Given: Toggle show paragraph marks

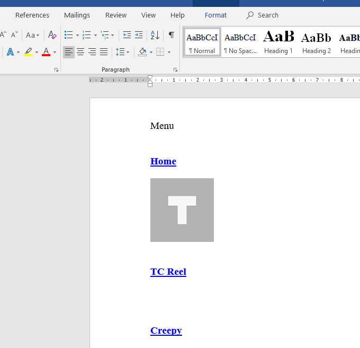Looking at the screenshot, I should tap(171, 35).
